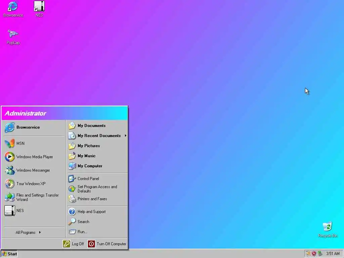Click the Search magnifying glass icon

[72, 222]
